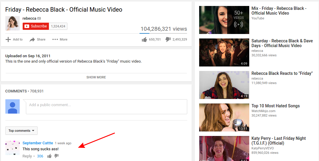Open Katy Perry - Last Friday Night title
The height and width of the screenshot is (161, 319).
278,141
